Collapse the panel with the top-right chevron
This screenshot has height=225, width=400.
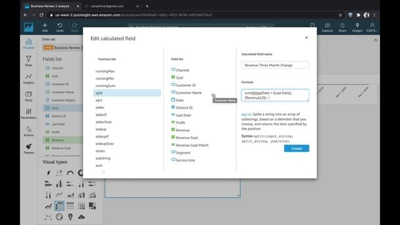[x=376, y=40]
